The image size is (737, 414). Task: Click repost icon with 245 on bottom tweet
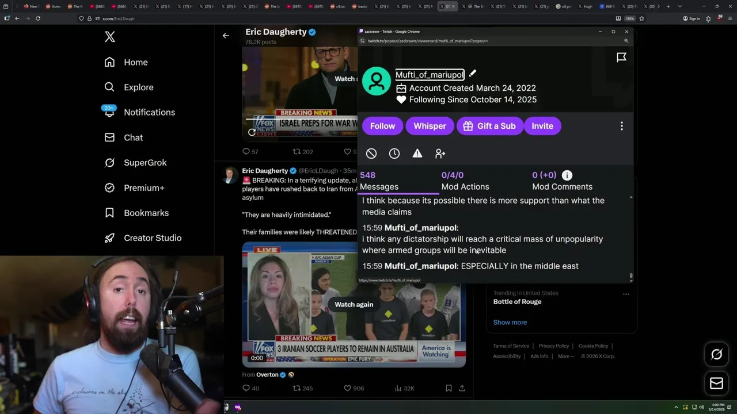tap(297, 388)
